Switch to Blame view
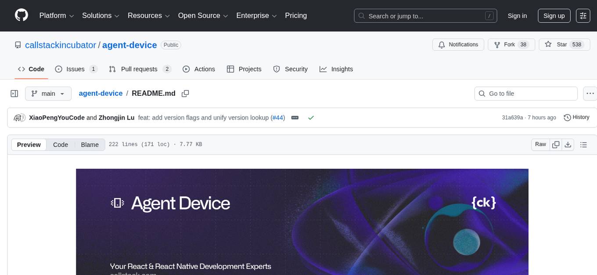597x275 pixels. (90, 145)
